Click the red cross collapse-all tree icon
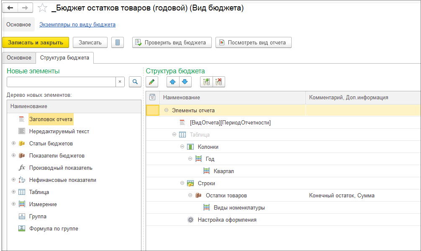This screenshot has width=421, height=251. [219, 82]
